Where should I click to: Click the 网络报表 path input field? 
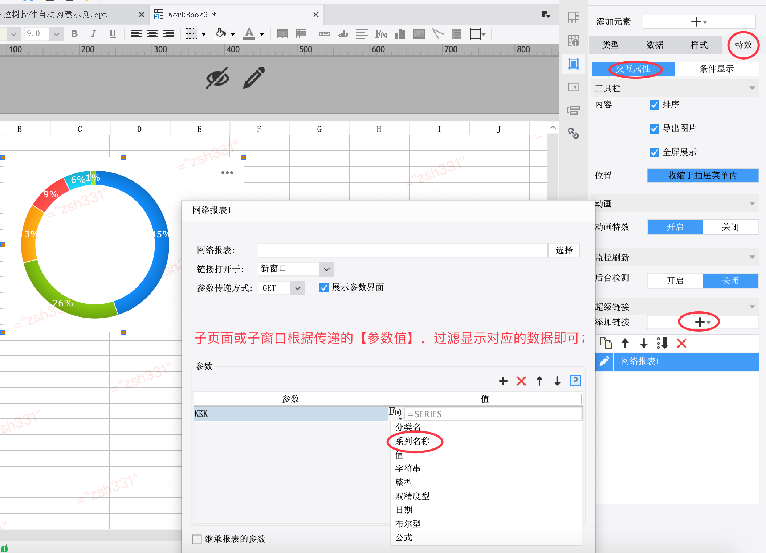pyautogui.click(x=403, y=250)
